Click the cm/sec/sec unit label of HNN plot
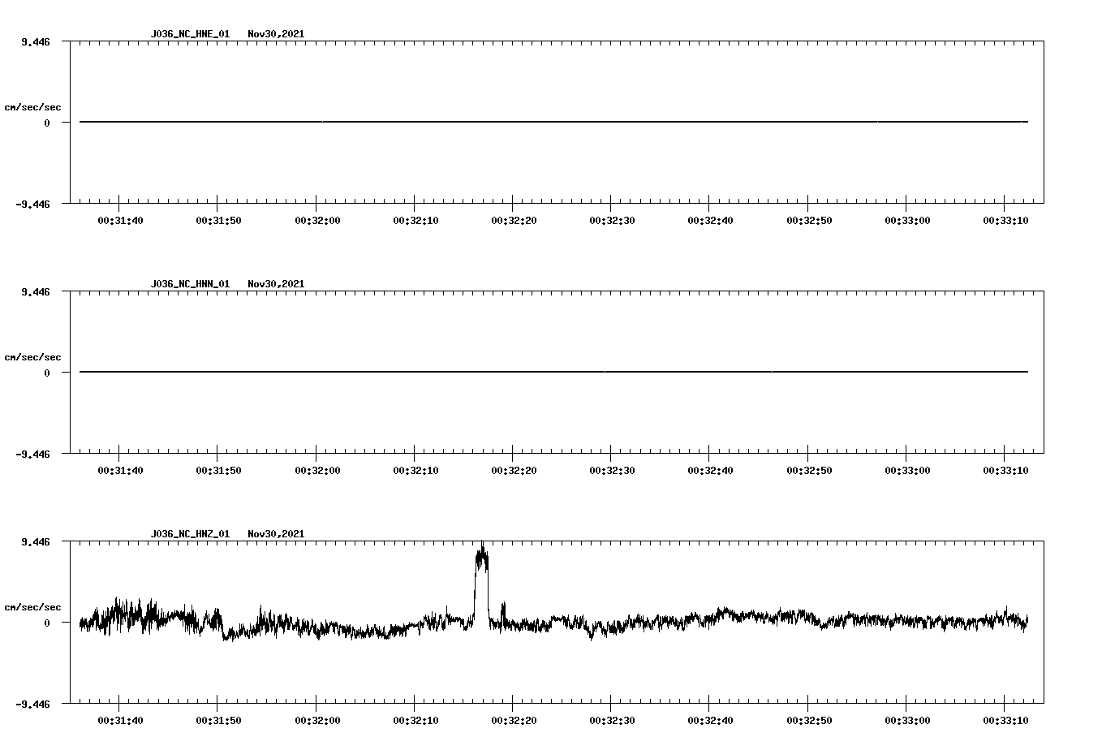The image size is (1102, 750). 32,357
